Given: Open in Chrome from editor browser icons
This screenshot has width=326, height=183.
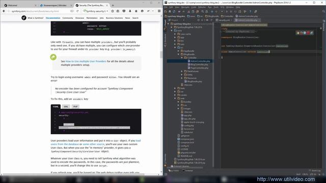Looking at the screenshot, I should click(x=298, y=33).
